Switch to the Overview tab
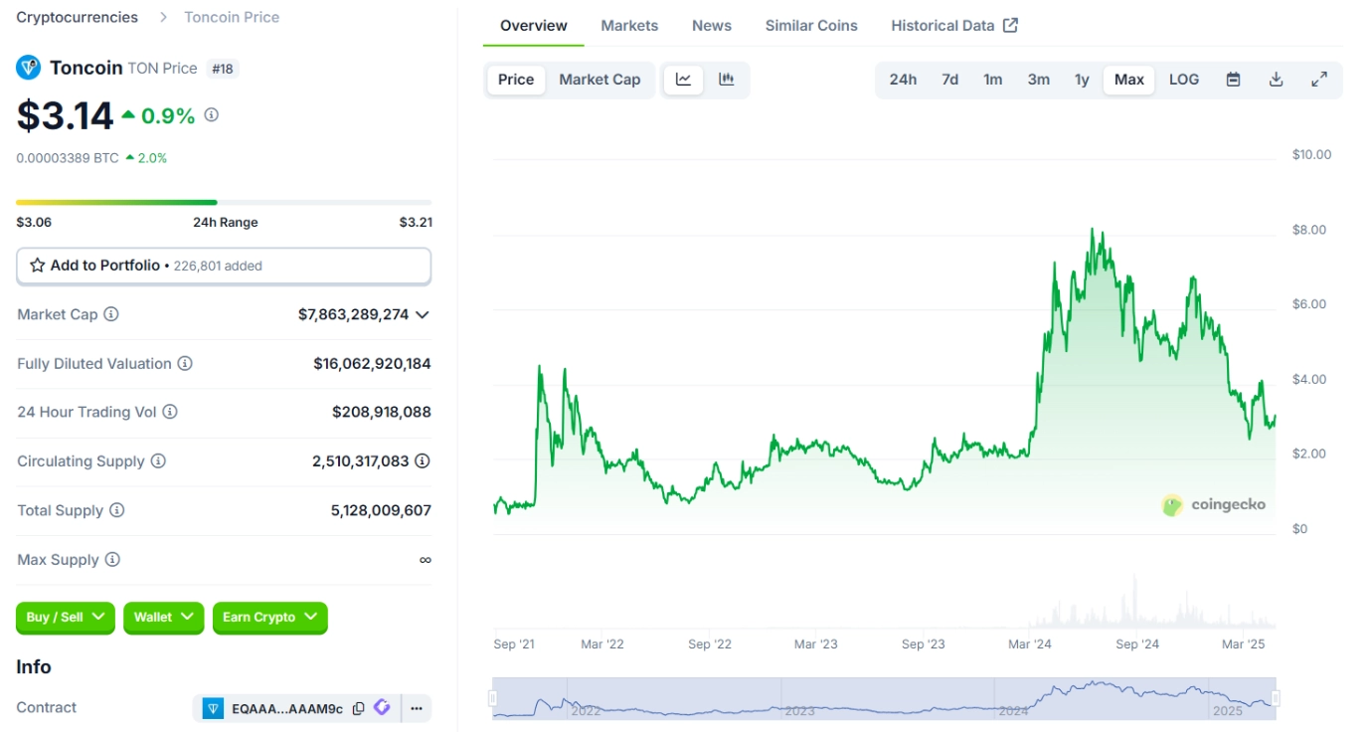The height and width of the screenshot is (732, 1370). point(534,26)
